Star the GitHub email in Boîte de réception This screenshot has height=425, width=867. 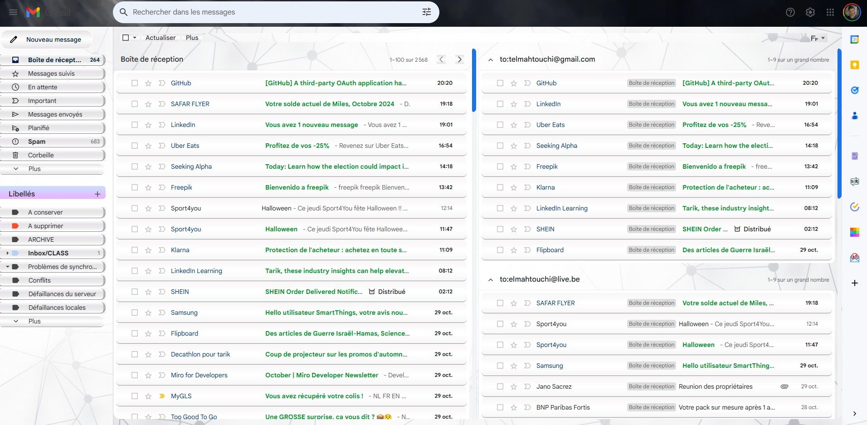148,83
